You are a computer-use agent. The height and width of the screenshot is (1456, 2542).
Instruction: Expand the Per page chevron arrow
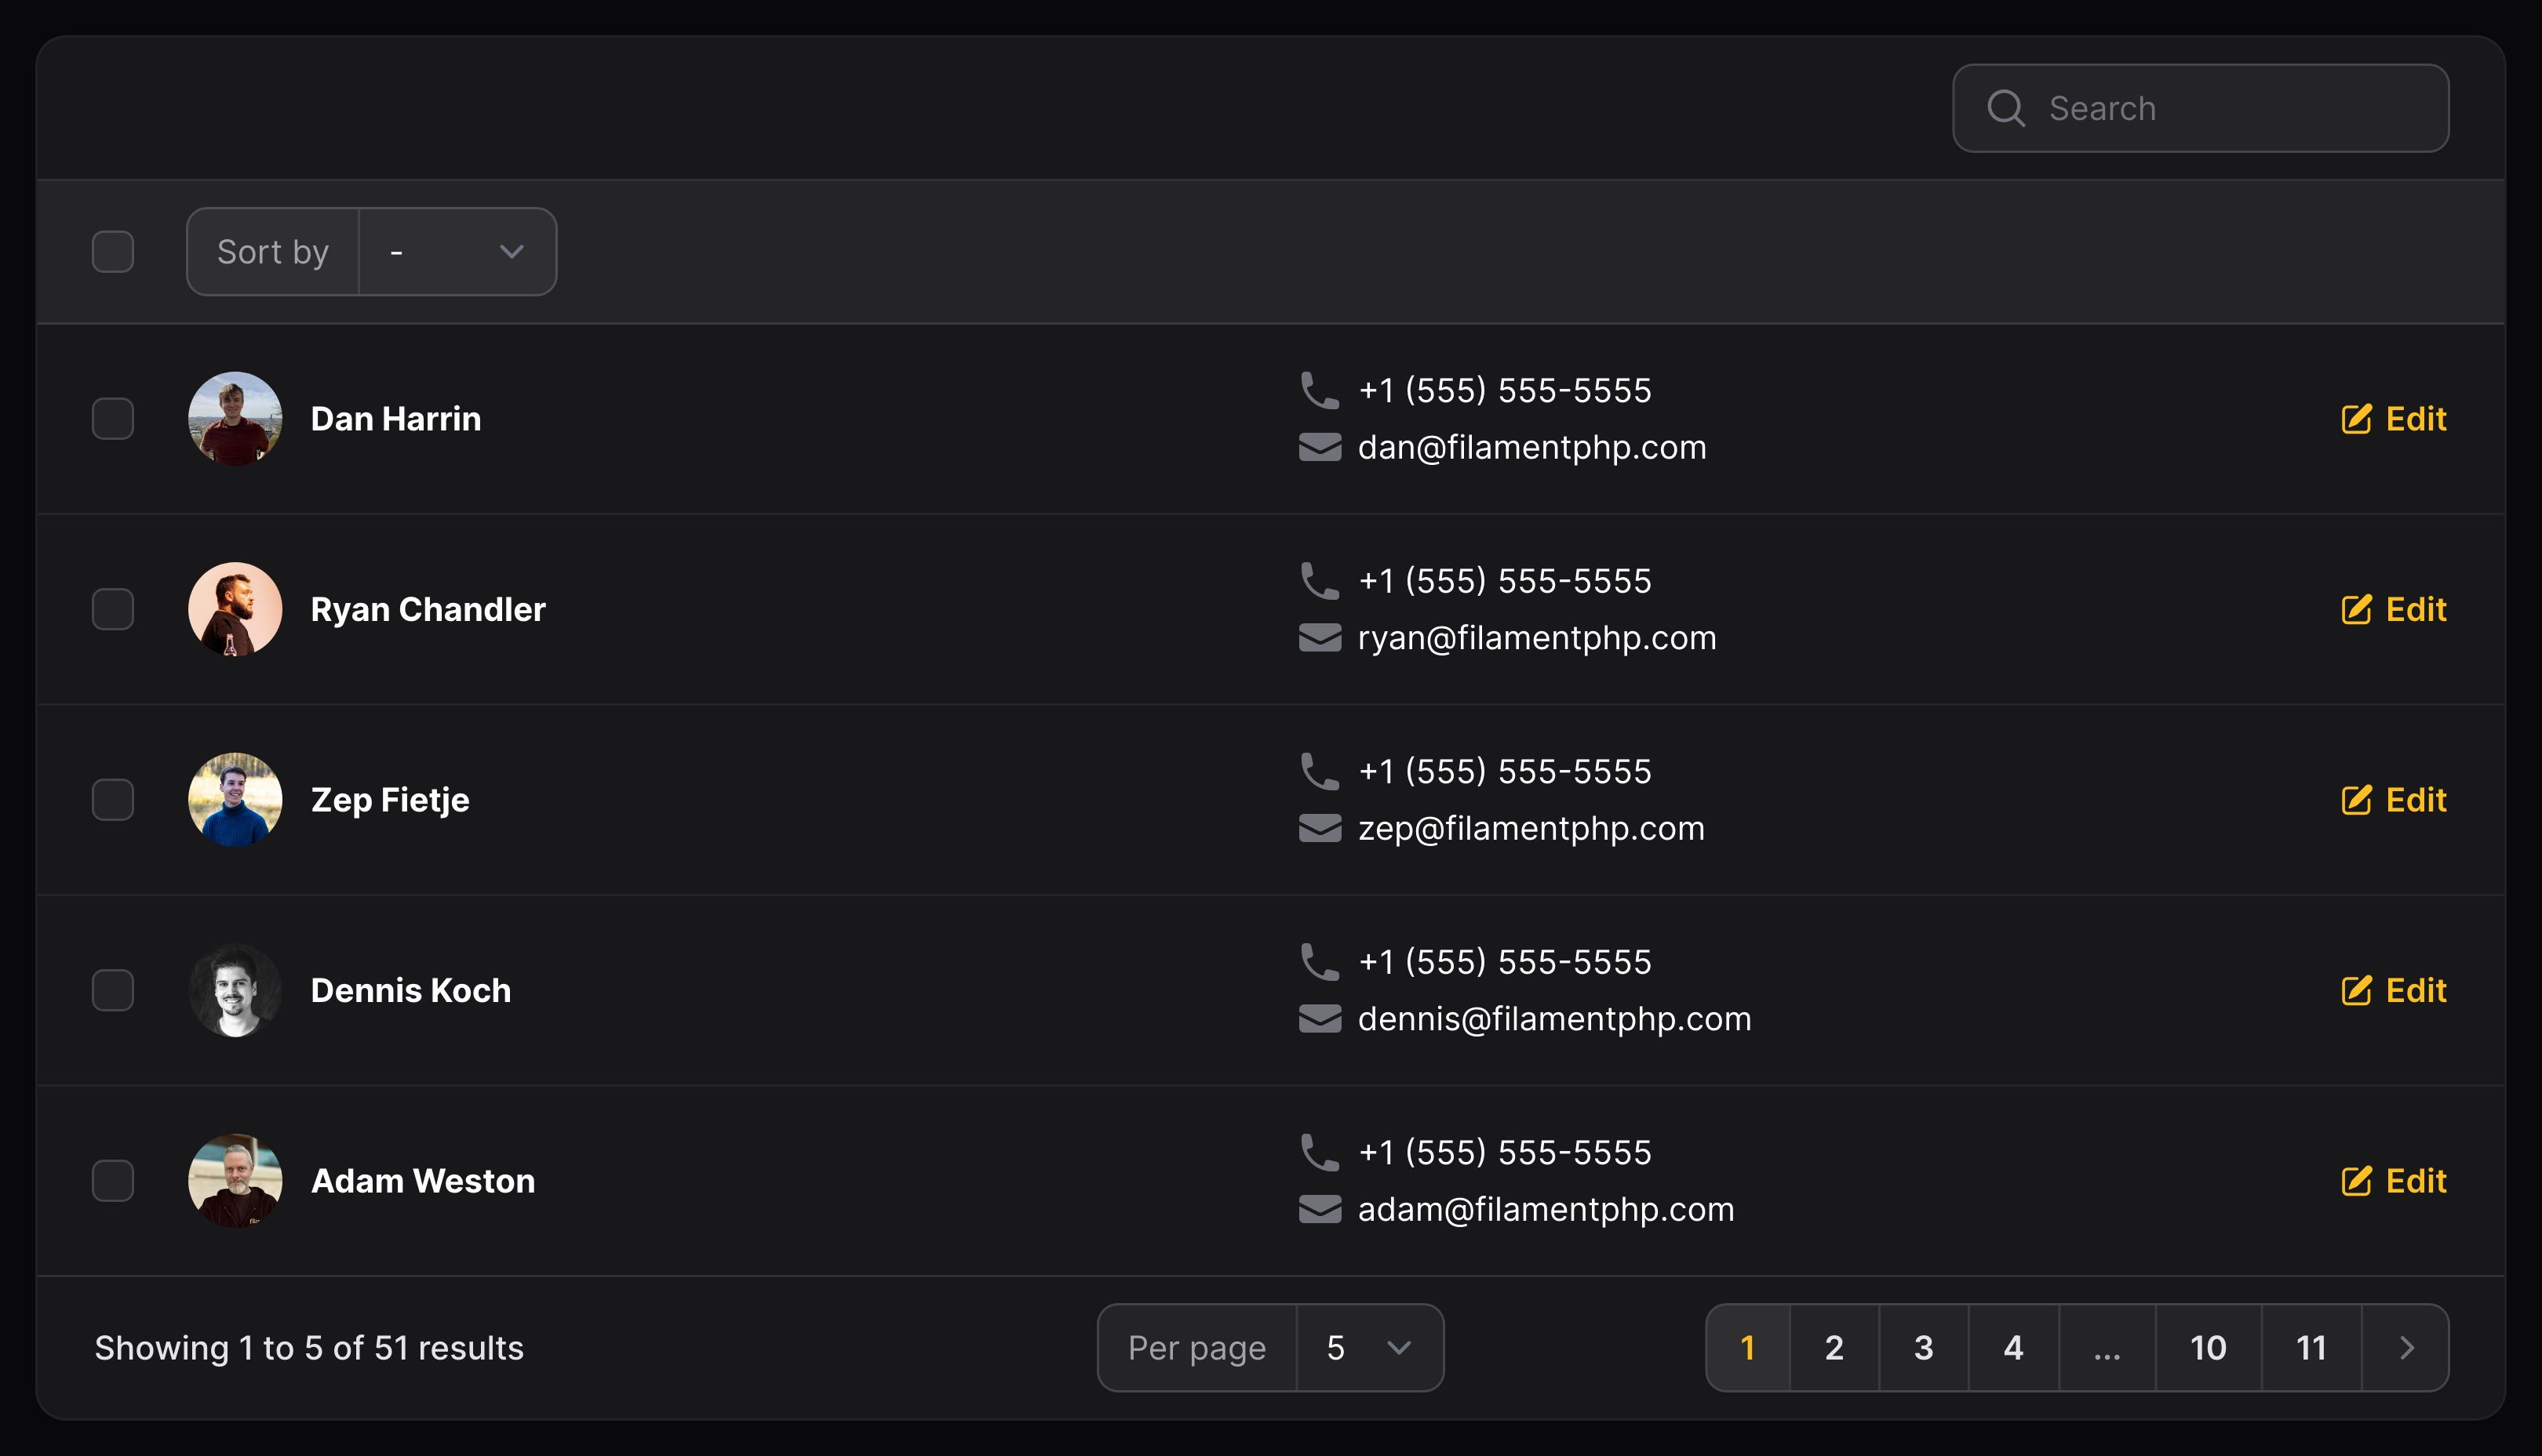coord(1400,1348)
